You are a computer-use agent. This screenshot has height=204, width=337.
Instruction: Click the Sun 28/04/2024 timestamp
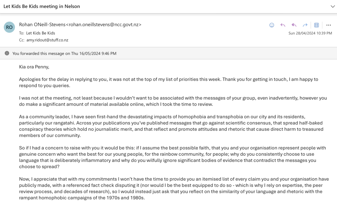click(310, 33)
